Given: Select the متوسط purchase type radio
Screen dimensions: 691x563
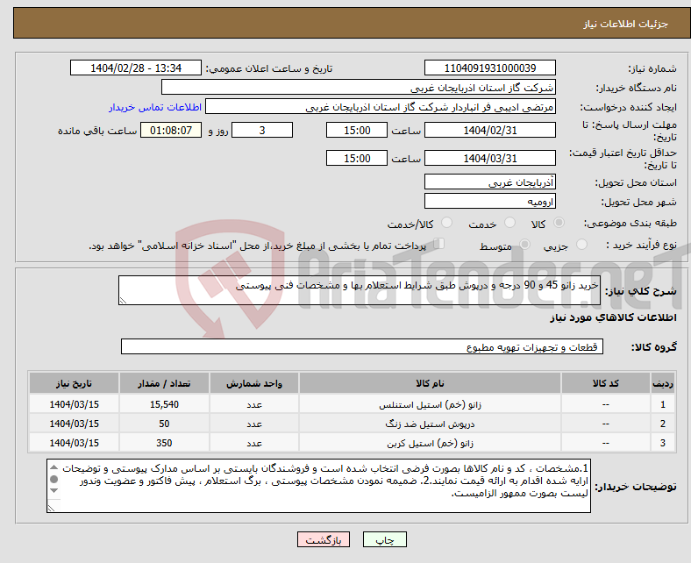Looking at the screenshot, I should click(524, 245).
